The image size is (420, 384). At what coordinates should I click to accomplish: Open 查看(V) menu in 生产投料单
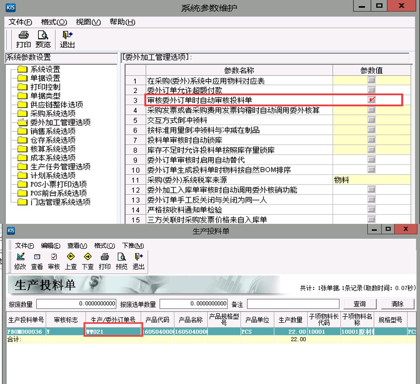tap(77, 245)
